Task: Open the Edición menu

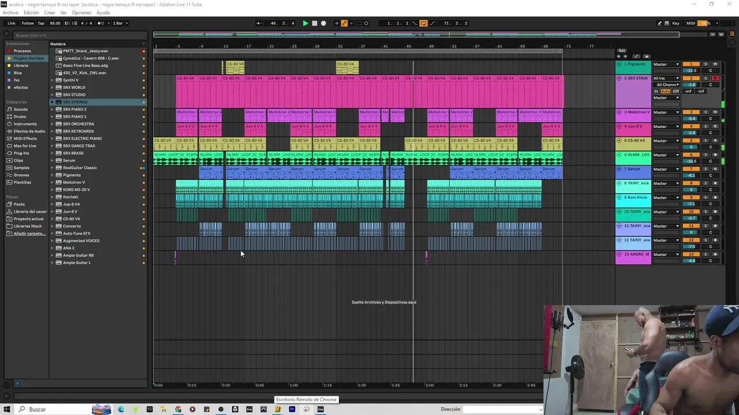Action: (x=31, y=13)
